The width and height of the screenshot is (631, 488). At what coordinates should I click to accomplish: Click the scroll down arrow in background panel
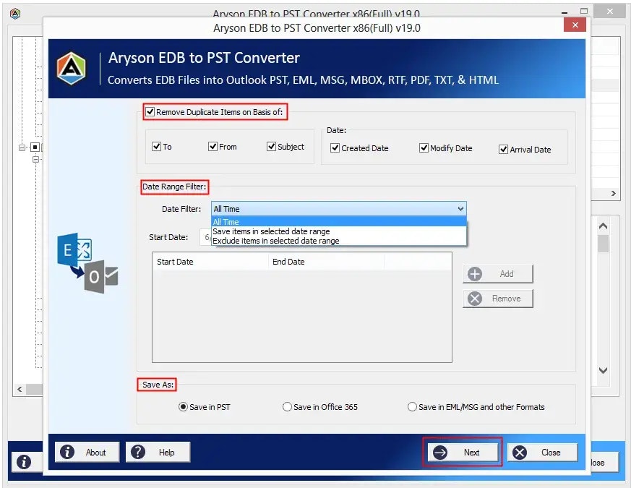(x=603, y=370)
